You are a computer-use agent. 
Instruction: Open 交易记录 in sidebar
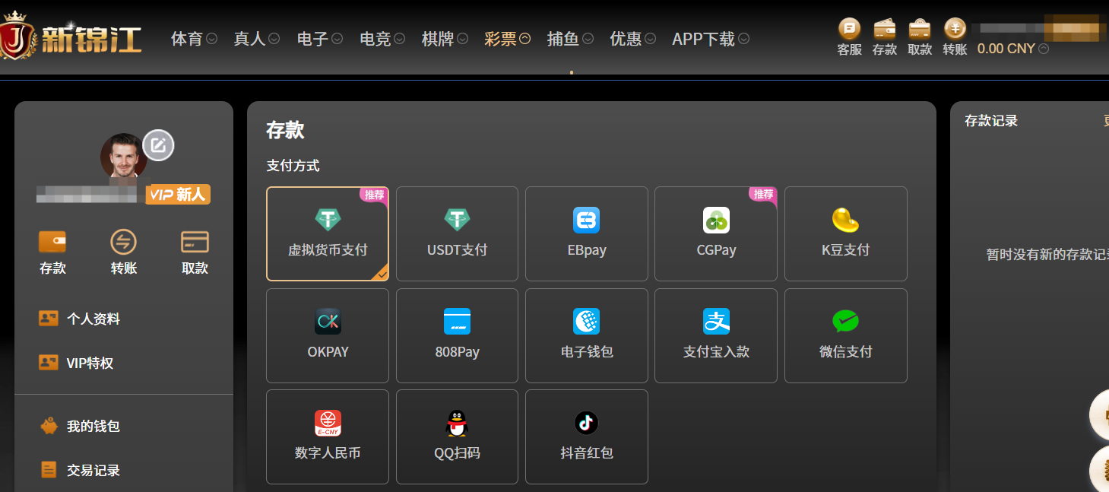click(x=80, y=470)
